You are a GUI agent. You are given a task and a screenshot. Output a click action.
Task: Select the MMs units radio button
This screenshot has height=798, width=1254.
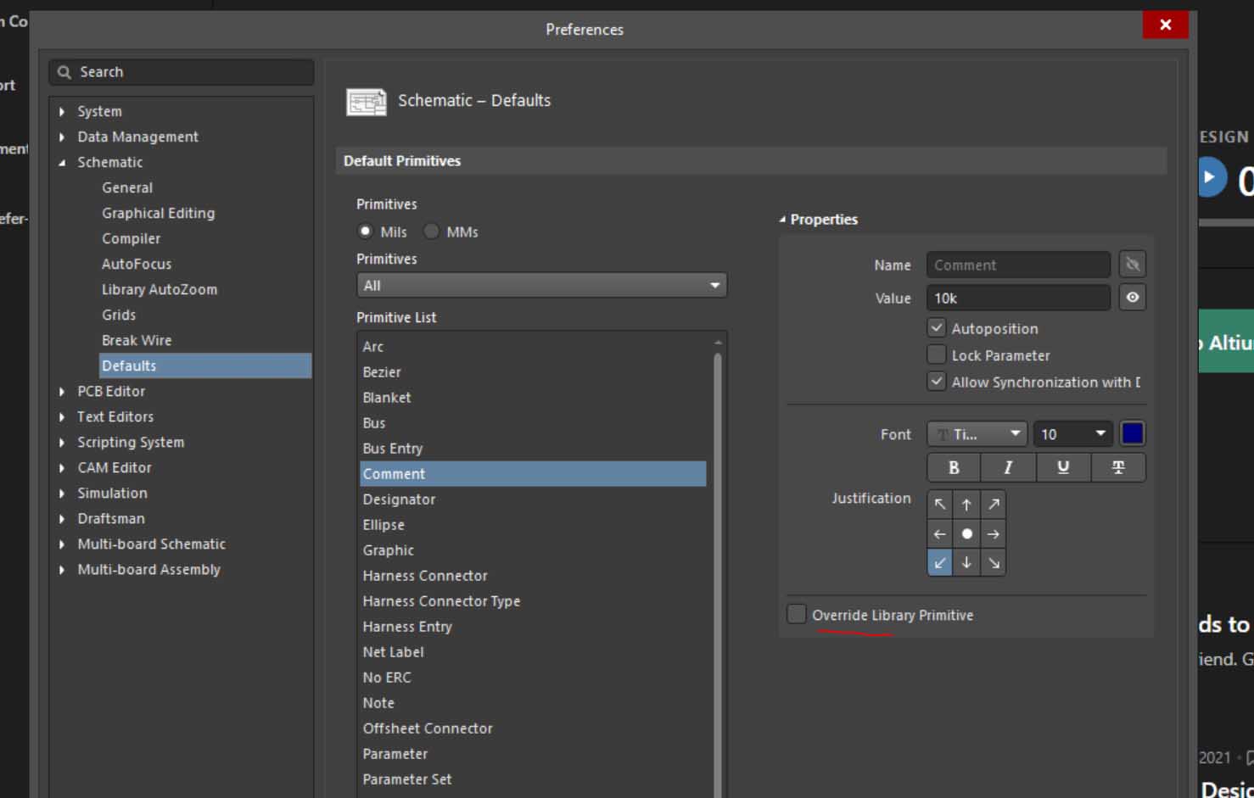click(432, 232)
